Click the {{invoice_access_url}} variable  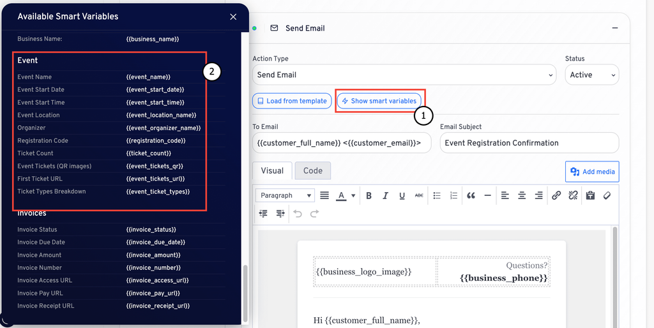point(157,281)
